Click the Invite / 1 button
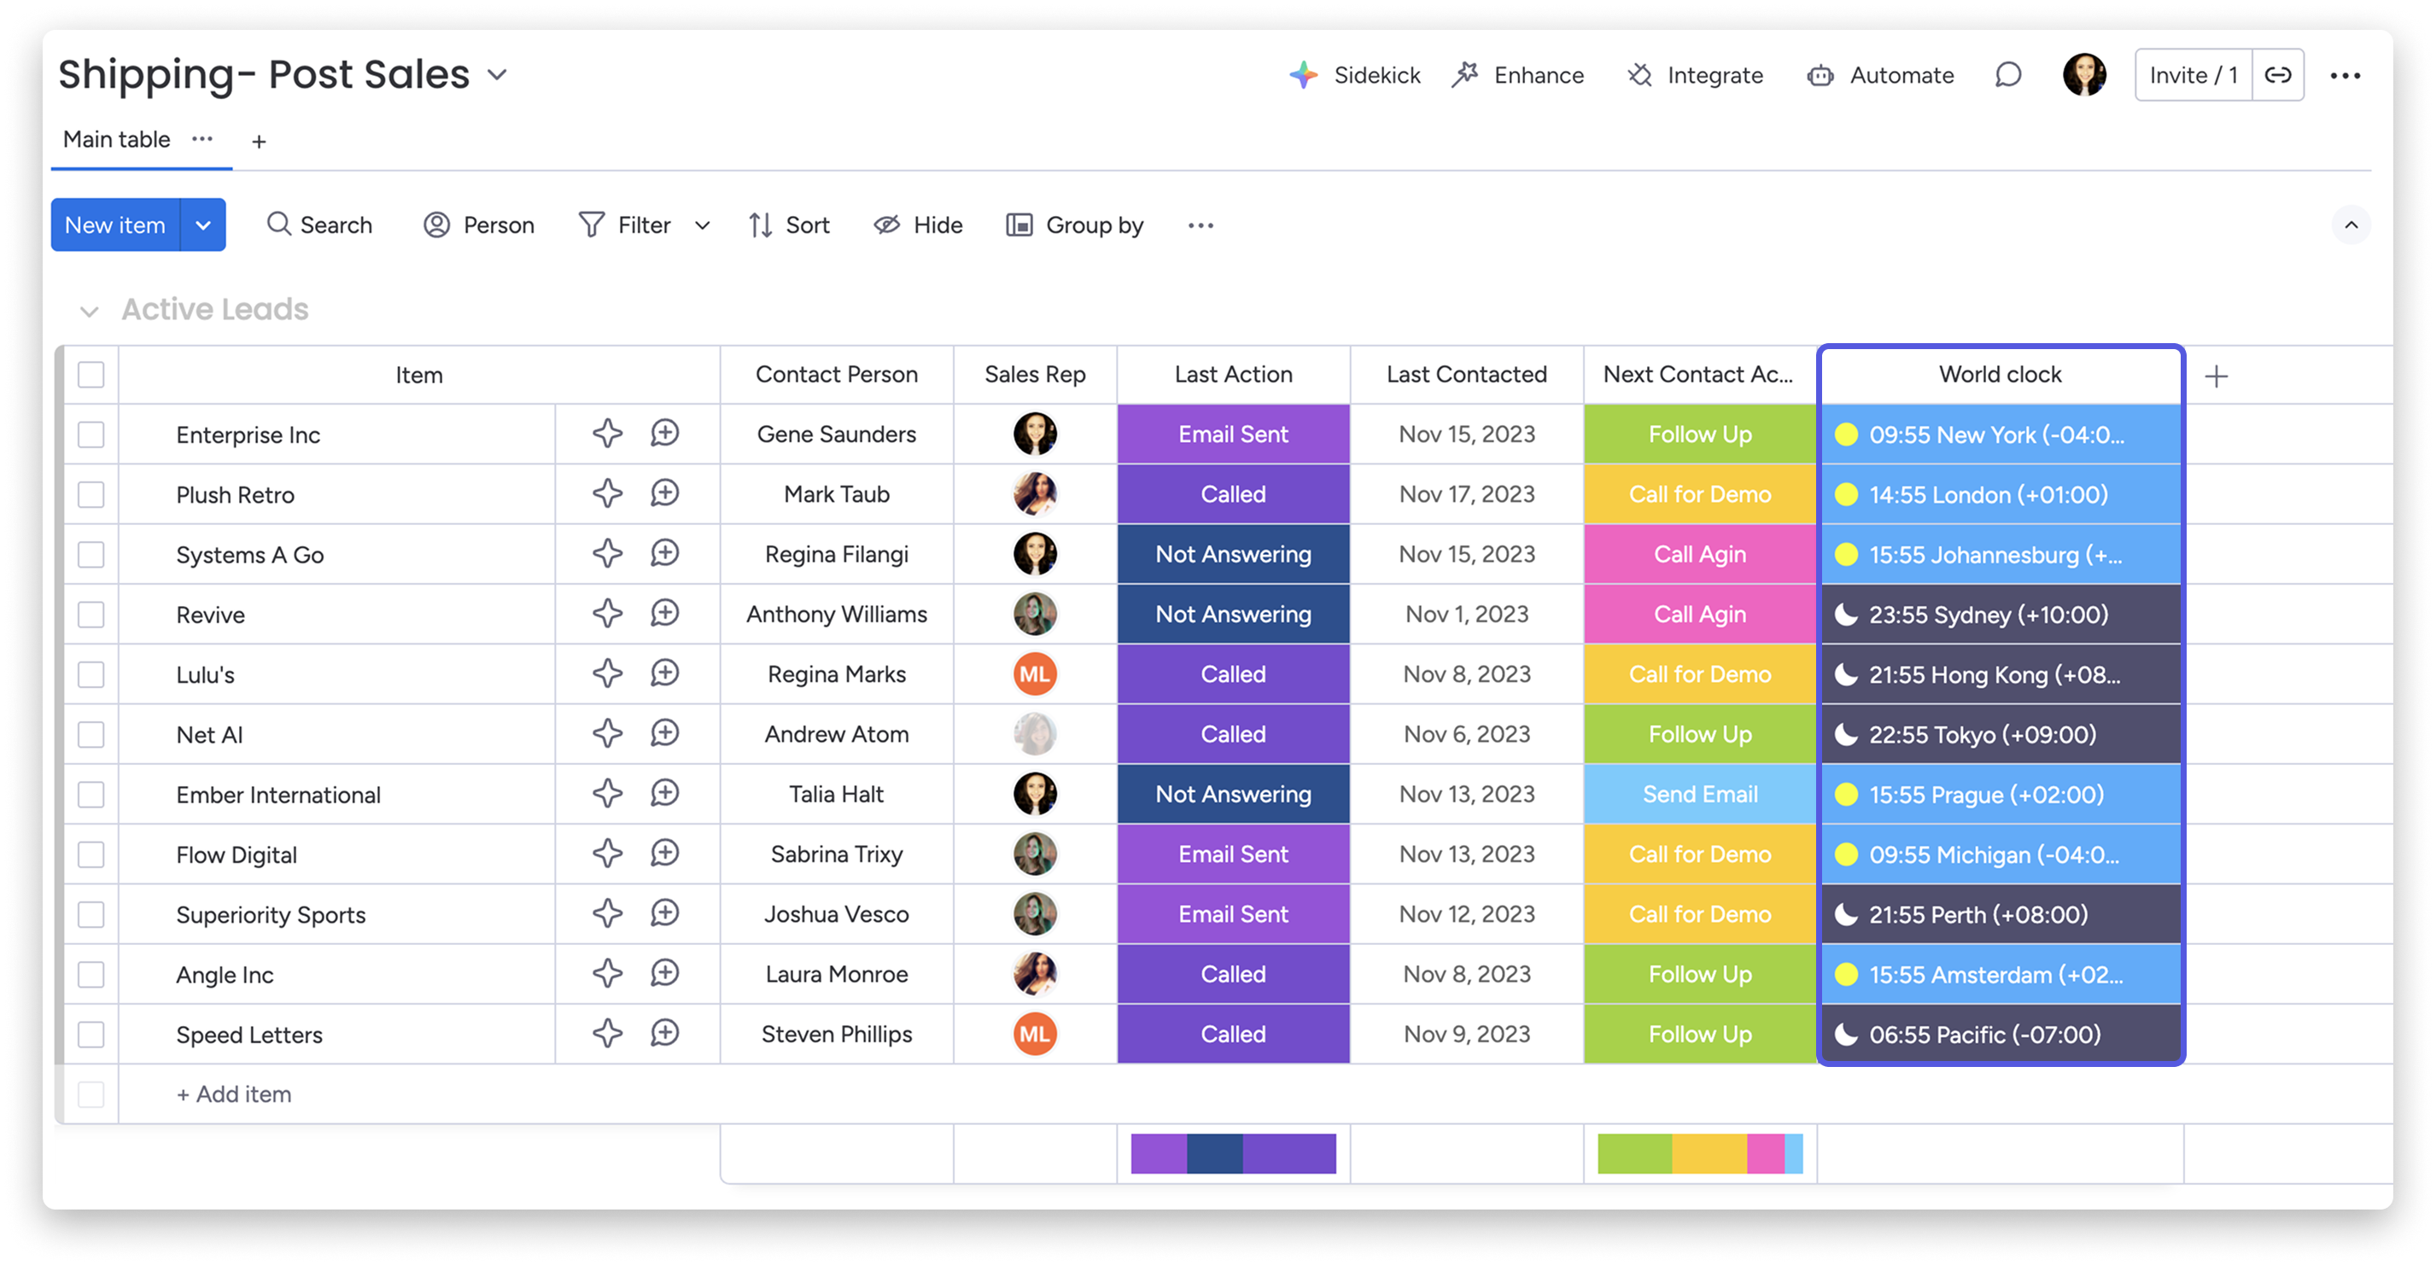The image size is (2436, 1265). (2193, 75)
